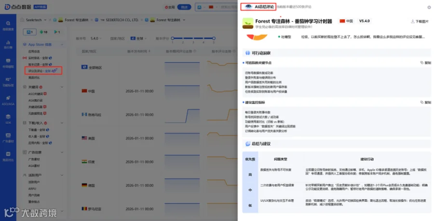
Task: Collapse the 关键词 menu section
Action: pyautogui.click(x=62, y=87)
